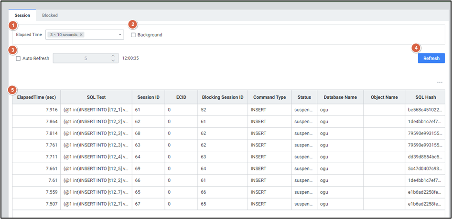452x219 pixels.
Task: Switch to the Blocked tab
Action: [50, 15]
